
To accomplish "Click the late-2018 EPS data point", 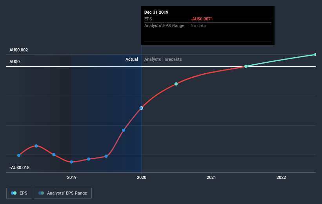I will (x=54, y=155).
